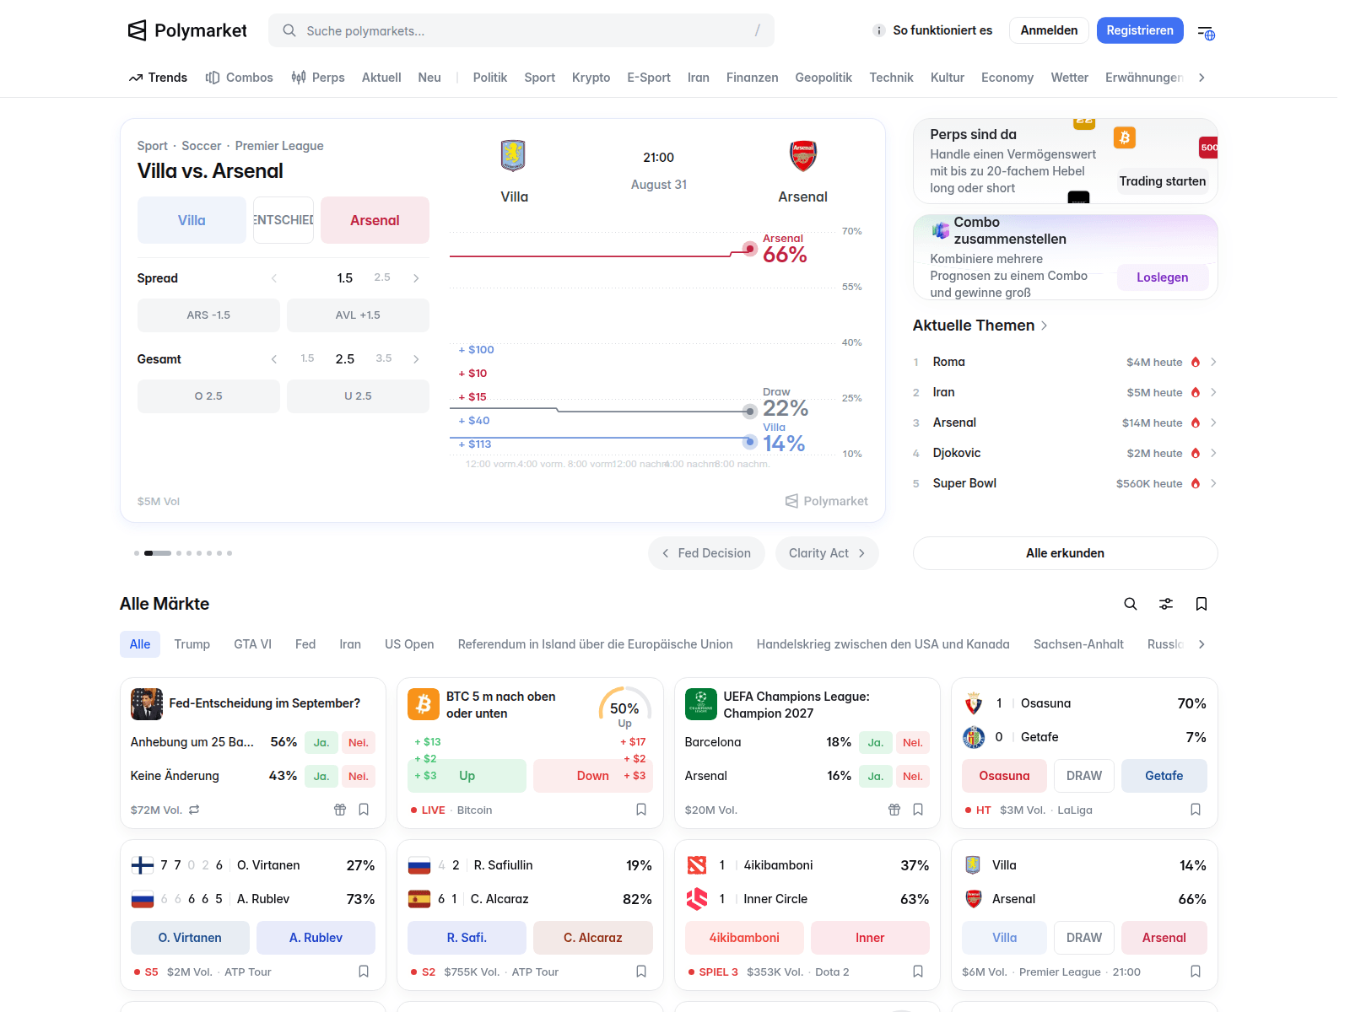Screen dimensions: 1350x1012
Task: Bookmark the Fed-Entscheidung im September market
Action: 364,810
